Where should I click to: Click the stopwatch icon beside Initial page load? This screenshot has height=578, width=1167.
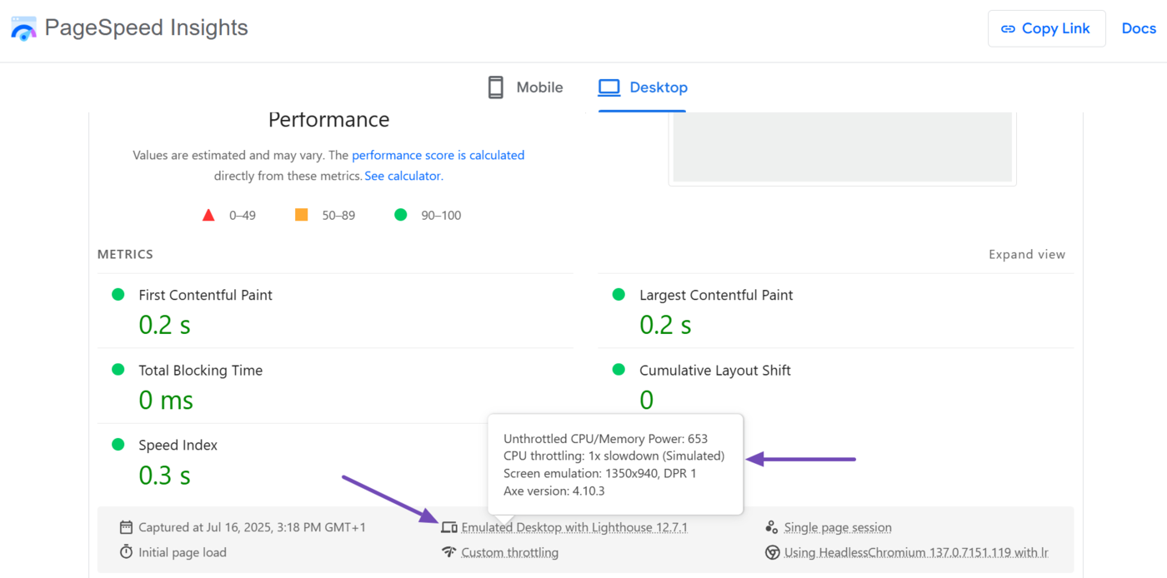126,552
